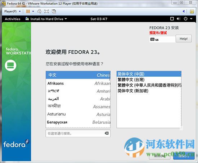Screen dimensions: 198x163
Task: Choose 简体中文 (中国) locale
Action: [x=149, y=74]
